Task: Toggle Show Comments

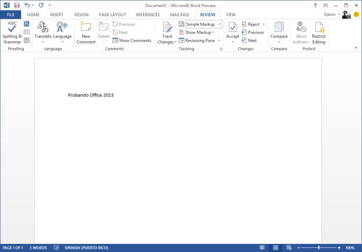Action: click(132, 41)
